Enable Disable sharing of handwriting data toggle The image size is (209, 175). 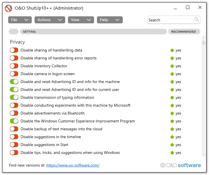(x=14, y=50)
